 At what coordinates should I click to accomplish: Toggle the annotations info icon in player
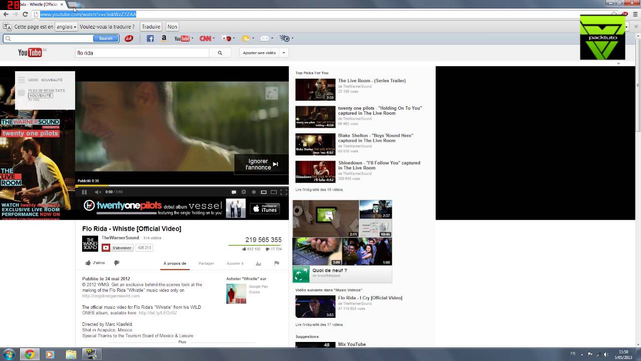click(x=254, y=192)
